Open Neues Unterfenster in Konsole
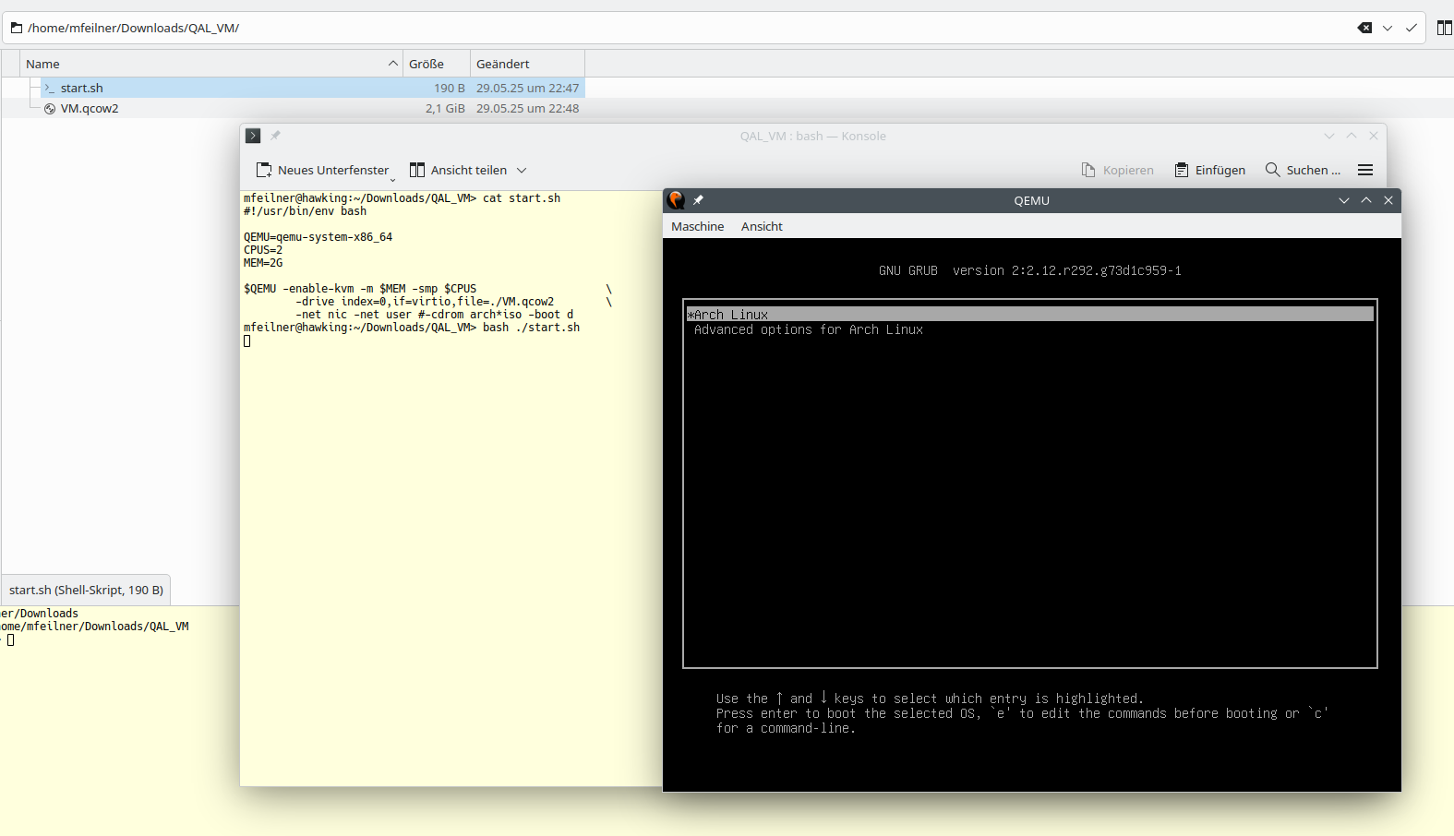Image resolution: width=1454 pixels, height=836 pixels. pos(322,170)
